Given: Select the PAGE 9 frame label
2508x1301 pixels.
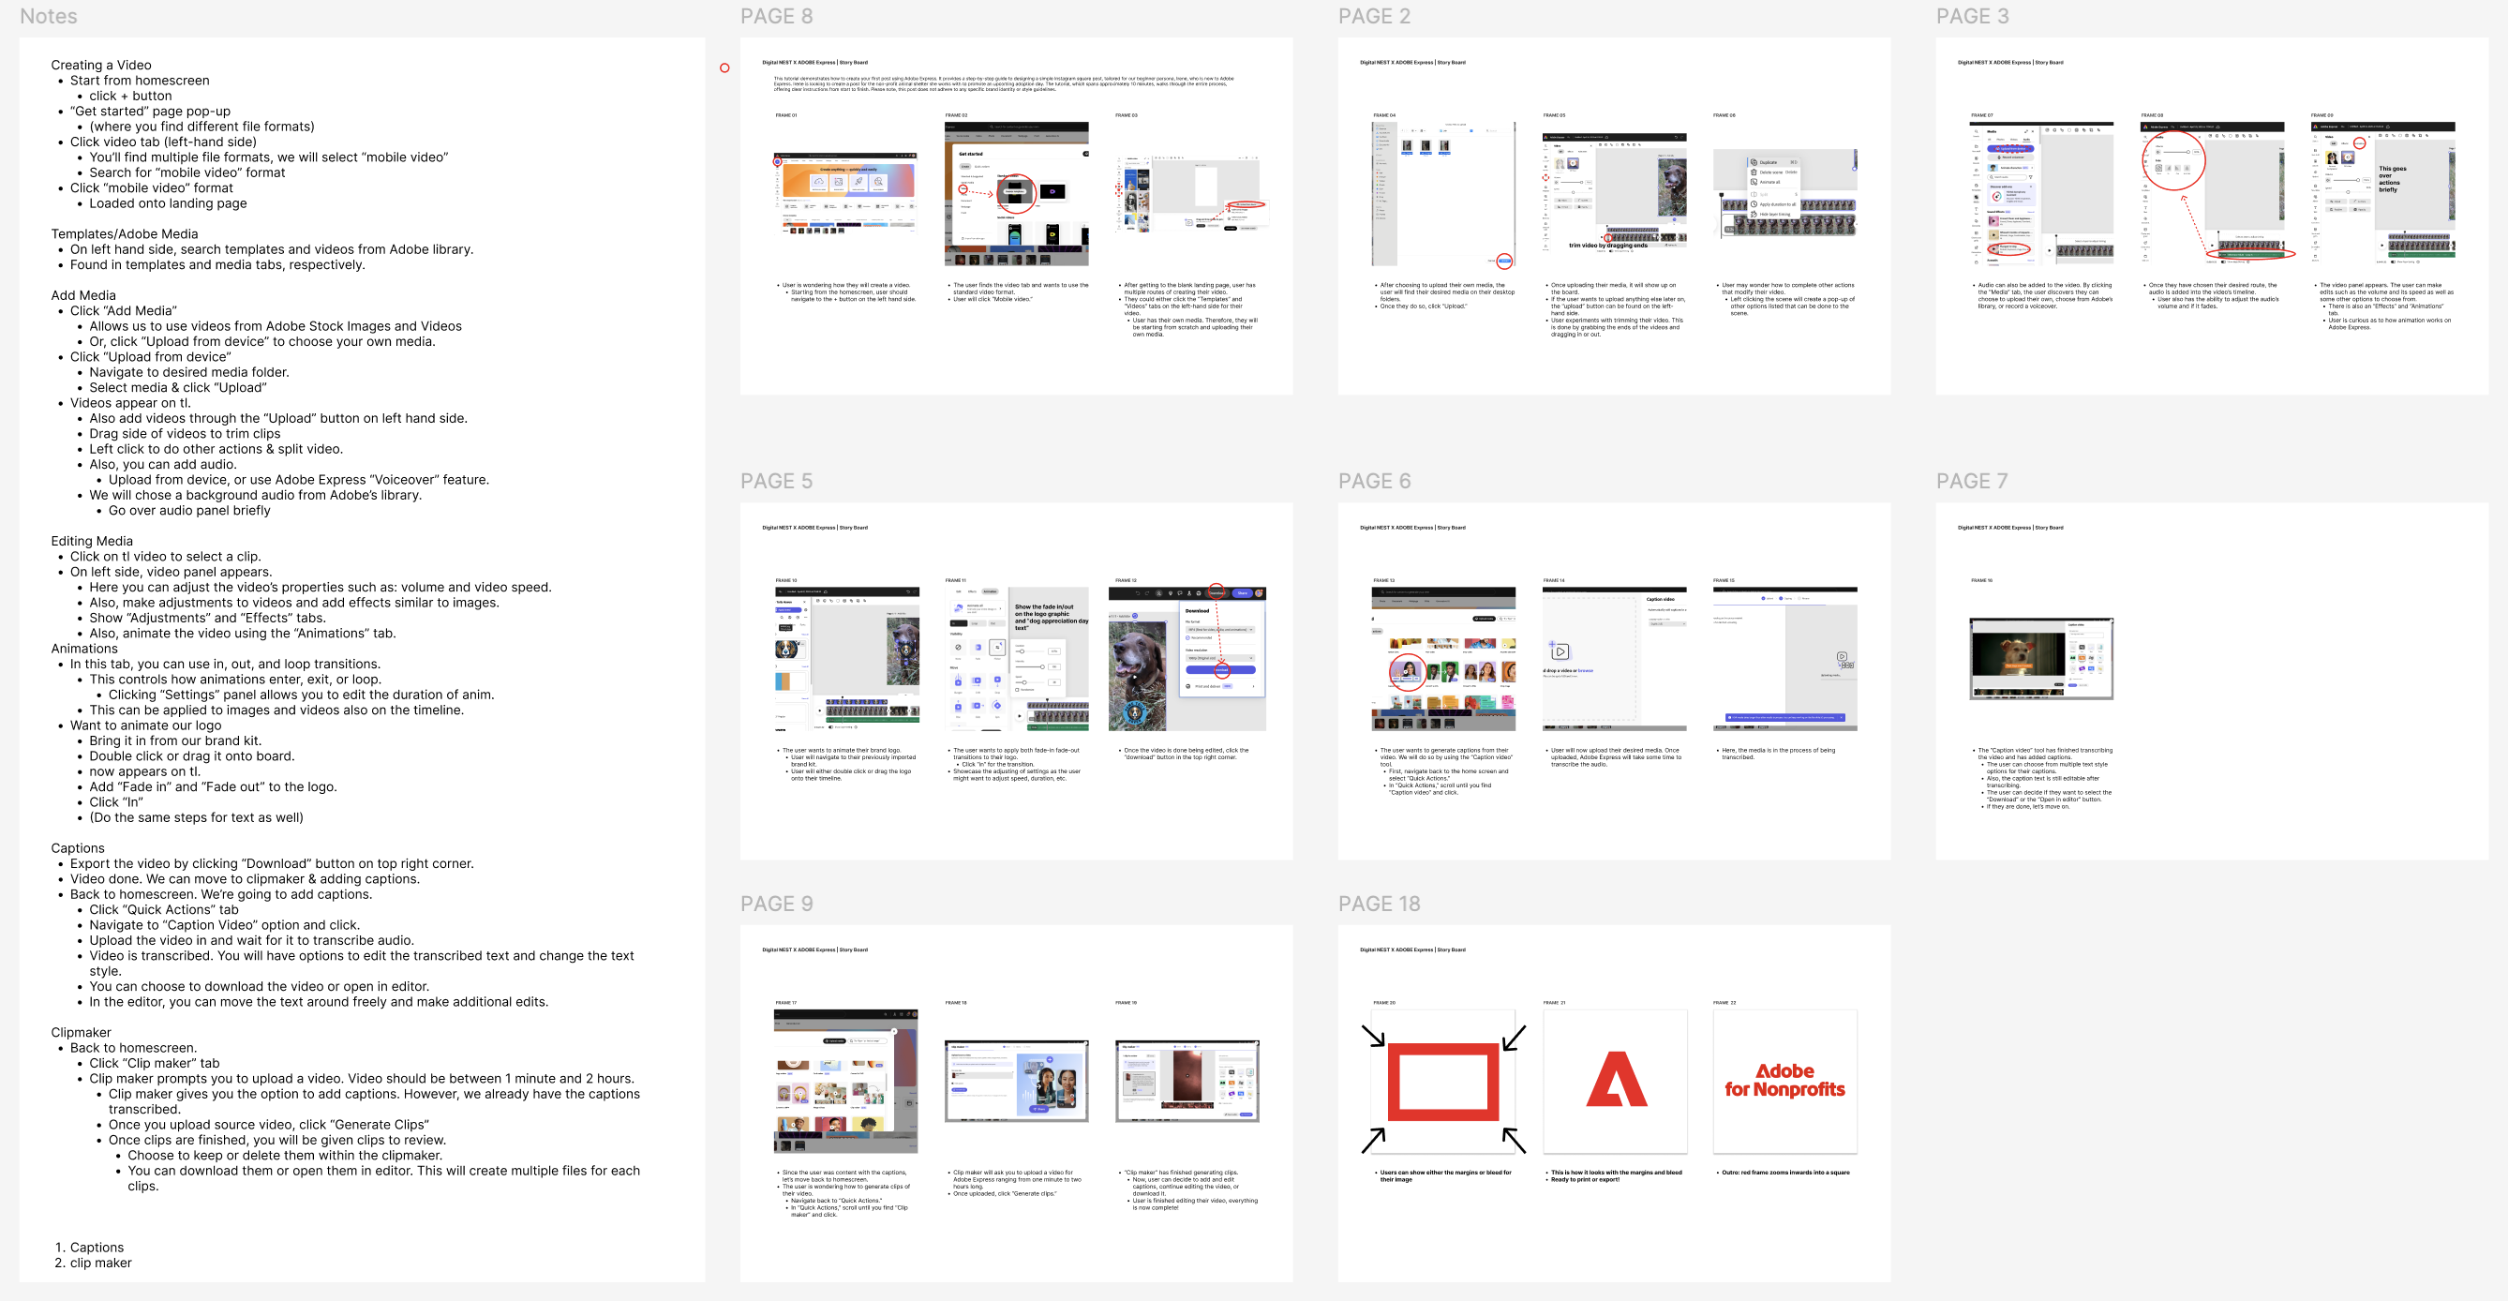Looking at the screenshot, I should pyautogui.click(x=776, y=904).
